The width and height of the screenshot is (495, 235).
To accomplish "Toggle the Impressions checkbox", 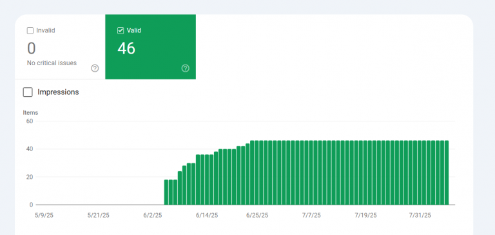I will pyautogui.click(x=28, y=92).
